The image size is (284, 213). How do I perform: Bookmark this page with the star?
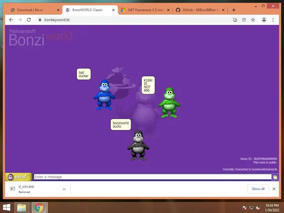click(x=253, y=20)
